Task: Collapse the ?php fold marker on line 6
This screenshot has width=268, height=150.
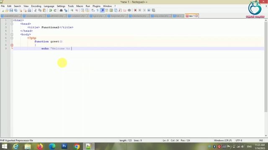Action: point(12,38)
